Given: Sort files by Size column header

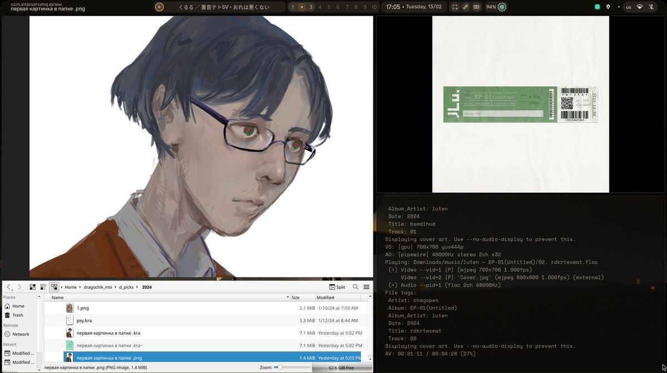Looking at the screenshot, I should 302,298.
